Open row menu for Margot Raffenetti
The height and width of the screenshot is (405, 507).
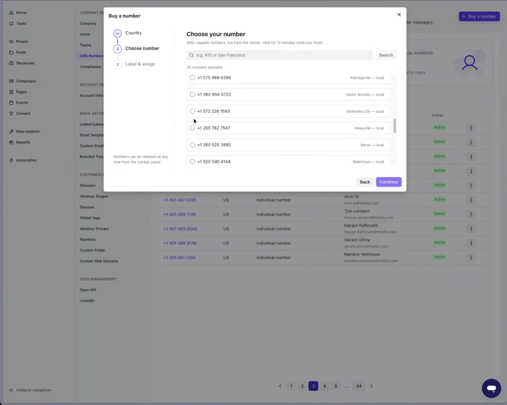tap(471, 229)
